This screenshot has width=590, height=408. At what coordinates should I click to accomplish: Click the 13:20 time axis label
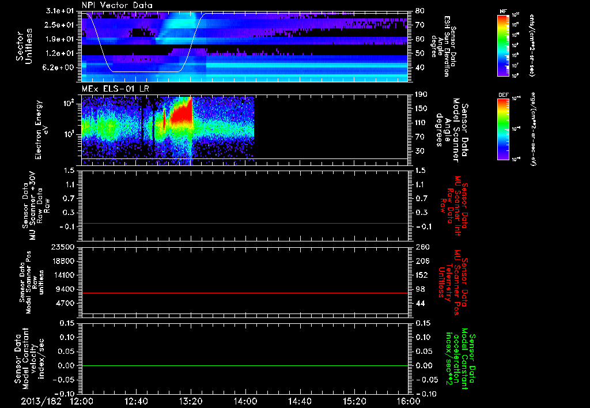point(191,401)
